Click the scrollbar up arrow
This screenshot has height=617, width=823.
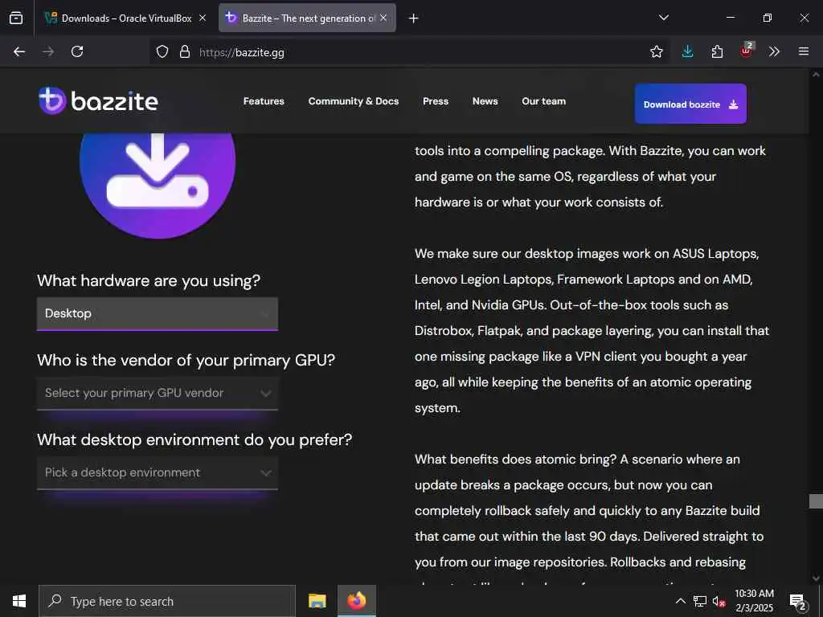(816, 75)
